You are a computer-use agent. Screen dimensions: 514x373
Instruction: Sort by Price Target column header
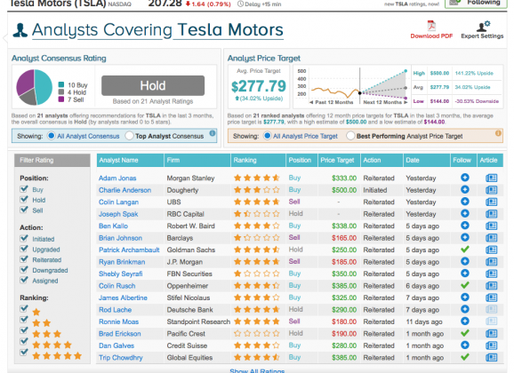339,160
